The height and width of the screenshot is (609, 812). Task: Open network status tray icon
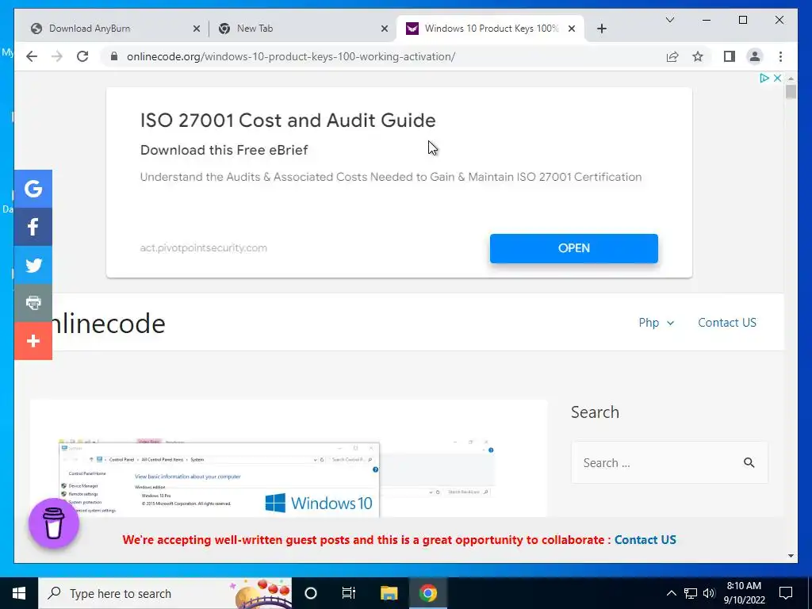click(691, 593)
